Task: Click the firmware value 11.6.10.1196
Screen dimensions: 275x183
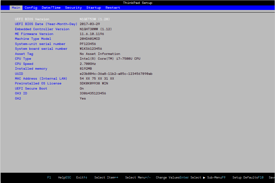Action: (92, 34)
